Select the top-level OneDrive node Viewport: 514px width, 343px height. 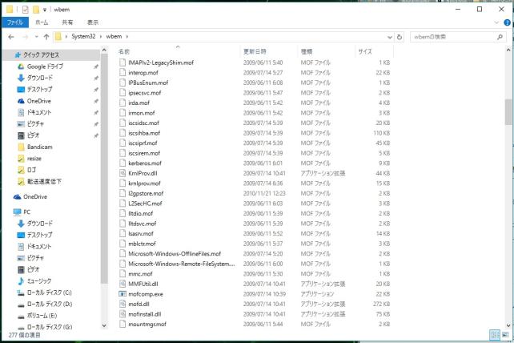click(x=35, y=196)
